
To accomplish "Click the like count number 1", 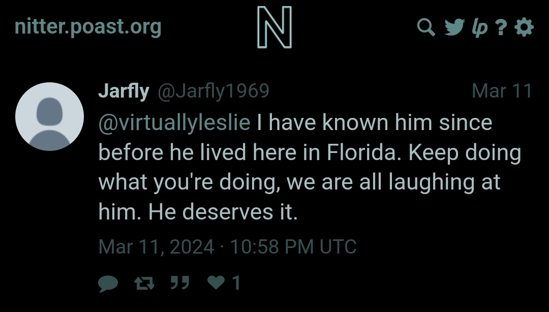I will coord(236,283).
